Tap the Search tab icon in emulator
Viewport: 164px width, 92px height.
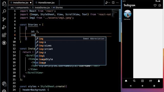134,81
